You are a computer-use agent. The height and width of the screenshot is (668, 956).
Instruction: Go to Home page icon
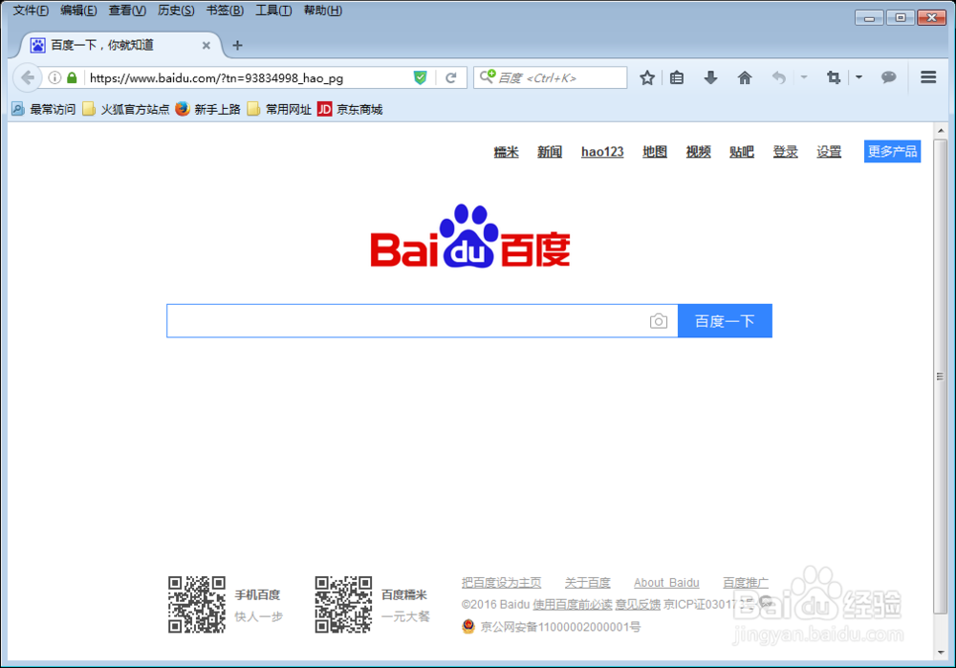tap(745, 77)
